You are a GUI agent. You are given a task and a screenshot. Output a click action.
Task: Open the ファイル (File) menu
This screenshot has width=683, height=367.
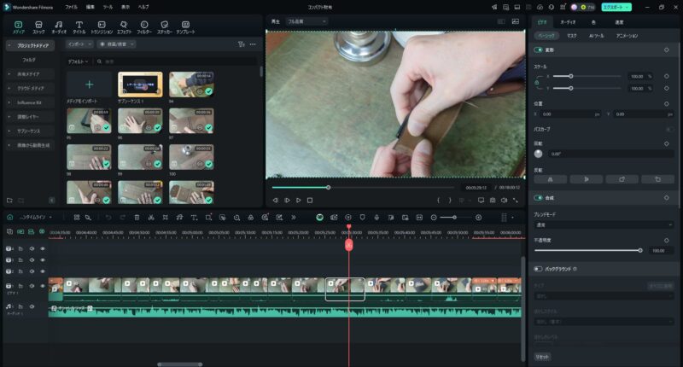point(72,7)
